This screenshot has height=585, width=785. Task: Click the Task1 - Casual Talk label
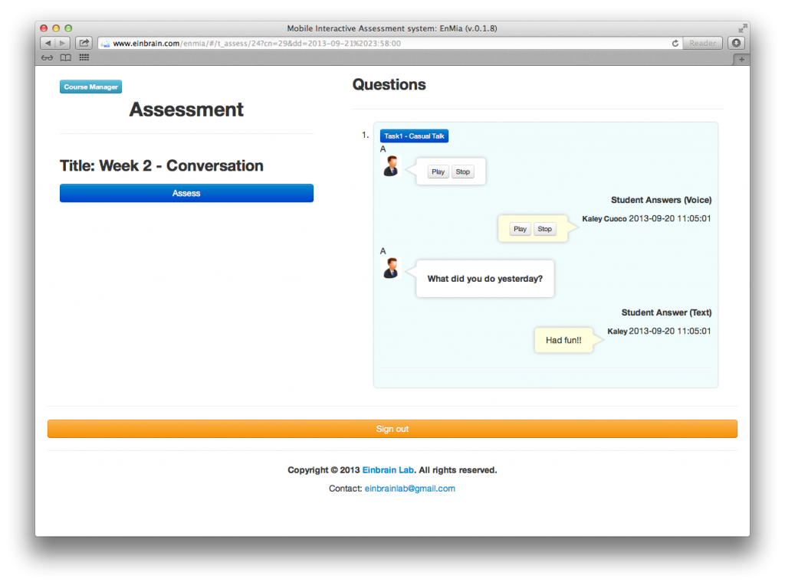[414, 136]
